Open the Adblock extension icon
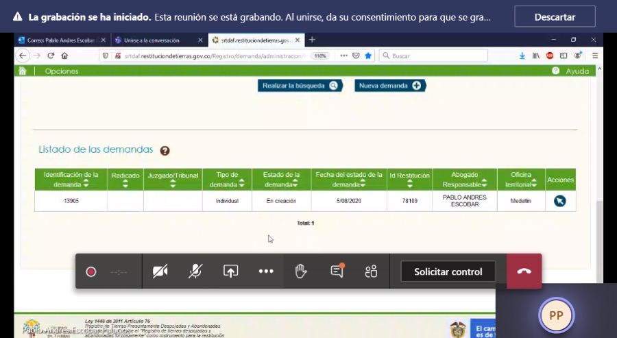This screenshot has width=617, height=338. [550, 56]
